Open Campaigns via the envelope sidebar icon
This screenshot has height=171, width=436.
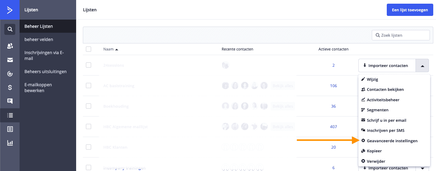tap(10, 60)
